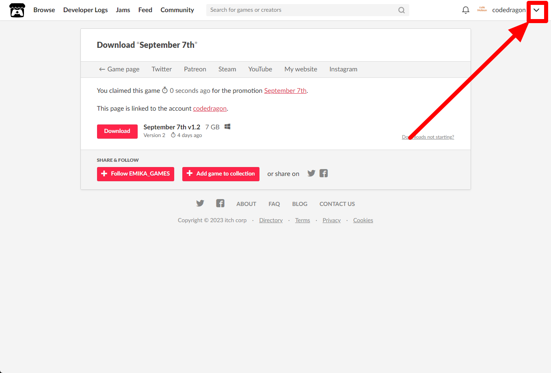Expand the account dropdown chevron

coord(536,10)
